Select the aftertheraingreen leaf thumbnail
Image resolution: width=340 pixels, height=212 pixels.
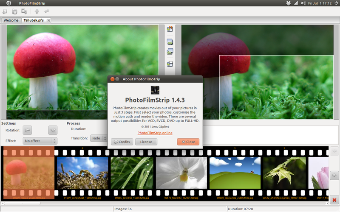284,173
